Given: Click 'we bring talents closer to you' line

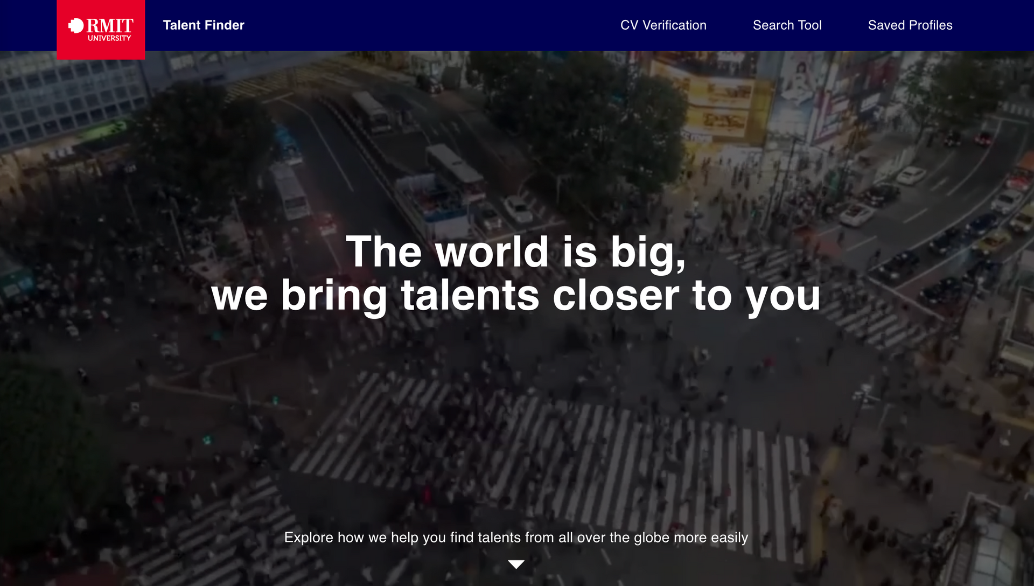Looking at the screenshot, I should tap(516, 296).
